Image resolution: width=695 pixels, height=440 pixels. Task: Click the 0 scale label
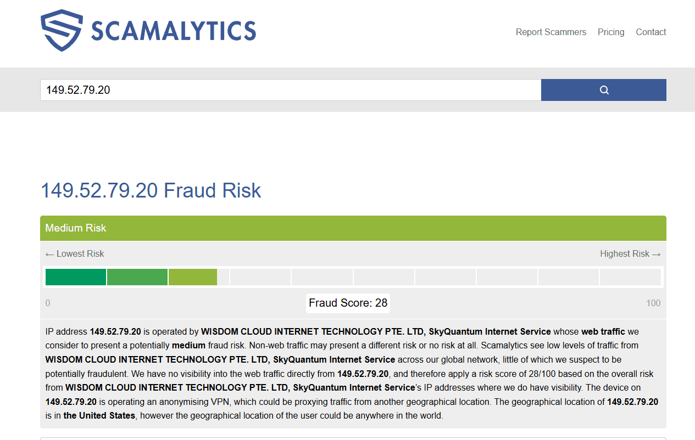pyautogui.click(x=48, y=303)
